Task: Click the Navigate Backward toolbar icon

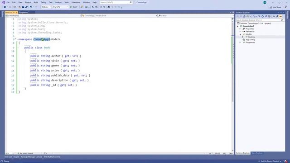Action: [x=5, y=7]
